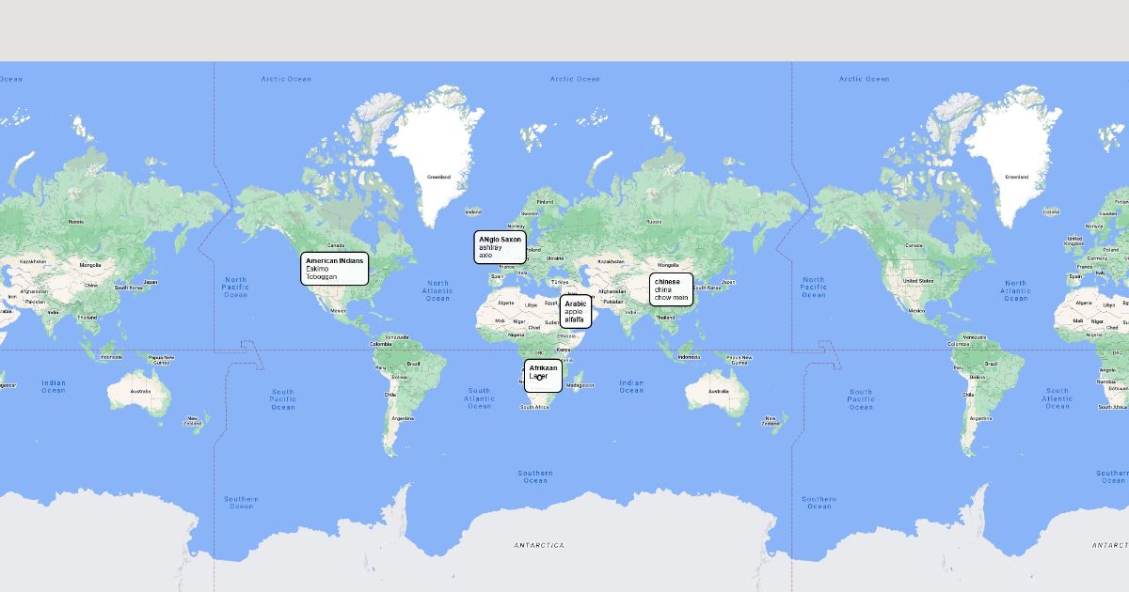Open the Anglo Saxon info box title
The image size is (1129, 592).
[x=500, y=240]
